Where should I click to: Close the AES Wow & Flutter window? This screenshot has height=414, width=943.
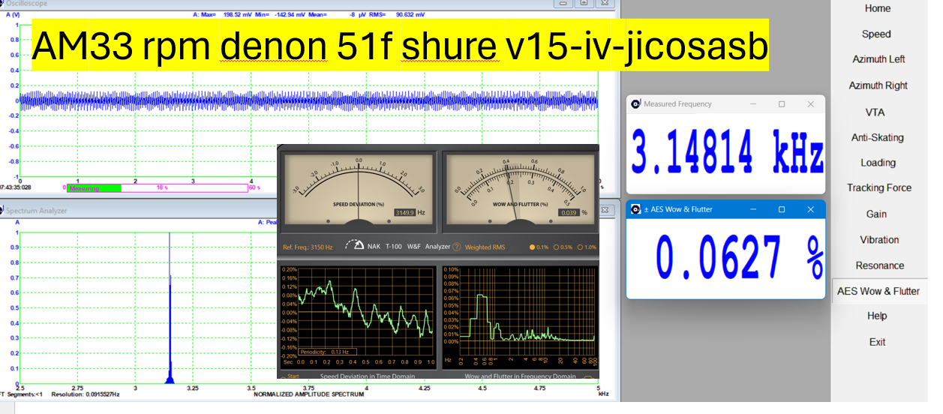click(x=810, y=208)
